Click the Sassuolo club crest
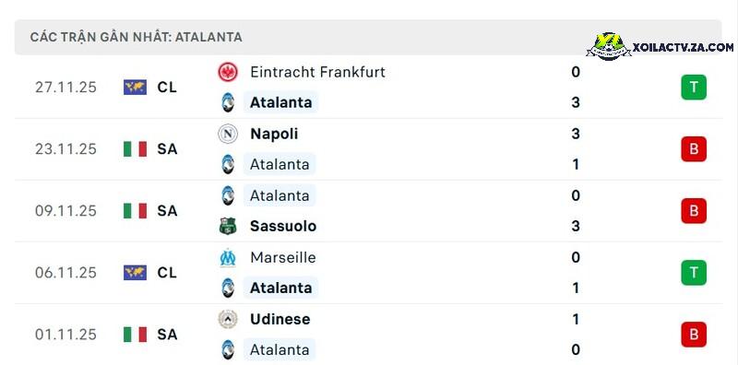The width and height of the screenshot is (738, 365). click(228, 226)
